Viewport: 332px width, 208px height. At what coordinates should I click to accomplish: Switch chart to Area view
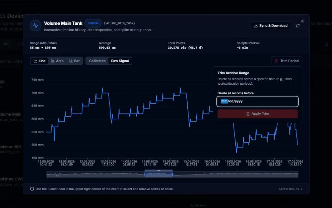tap(57, 61)
